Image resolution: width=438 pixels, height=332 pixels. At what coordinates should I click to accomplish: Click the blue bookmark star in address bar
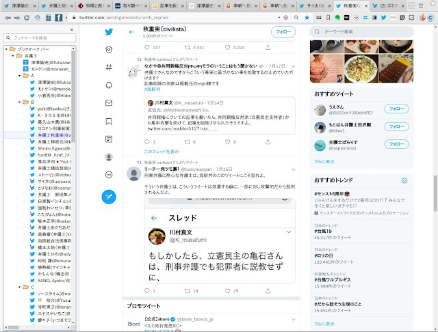point(307,18)
